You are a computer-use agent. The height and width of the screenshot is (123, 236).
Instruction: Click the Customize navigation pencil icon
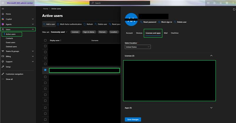coord(3,74)
